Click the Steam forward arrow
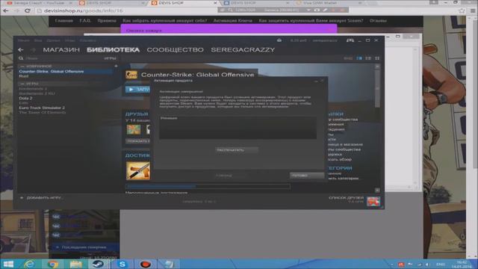 33,50
